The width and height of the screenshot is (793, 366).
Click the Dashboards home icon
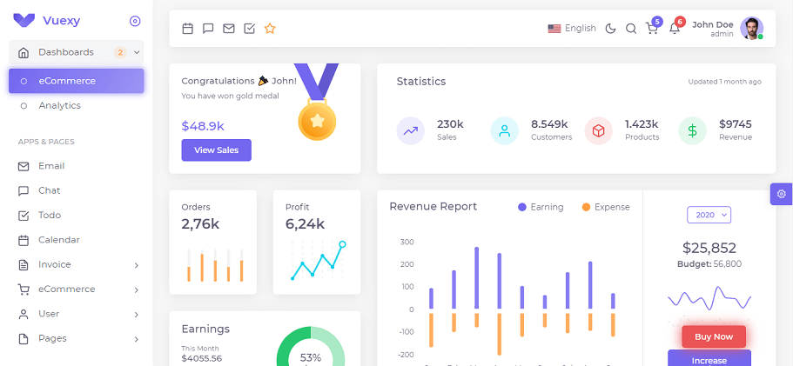[24, 52]
